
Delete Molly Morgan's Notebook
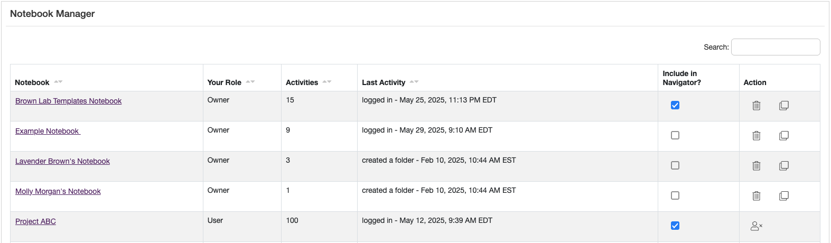pyautogui.click(x=756, y=196)
